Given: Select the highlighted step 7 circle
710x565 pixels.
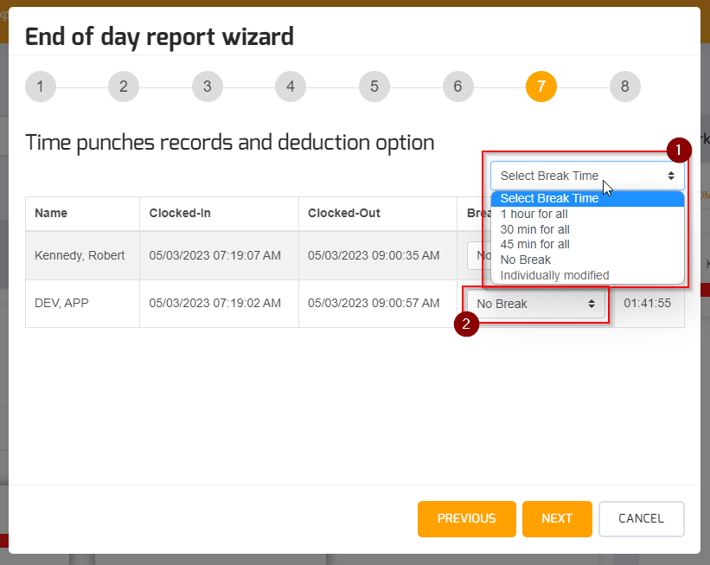Looking at the screenshot, I should coord(541,87).
